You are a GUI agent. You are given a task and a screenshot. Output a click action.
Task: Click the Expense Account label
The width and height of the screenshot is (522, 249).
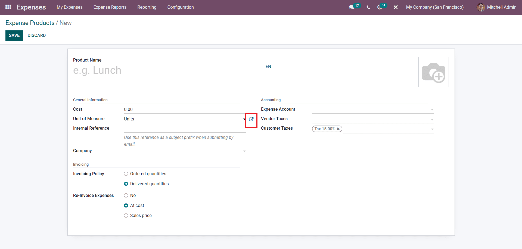[278, 109]
